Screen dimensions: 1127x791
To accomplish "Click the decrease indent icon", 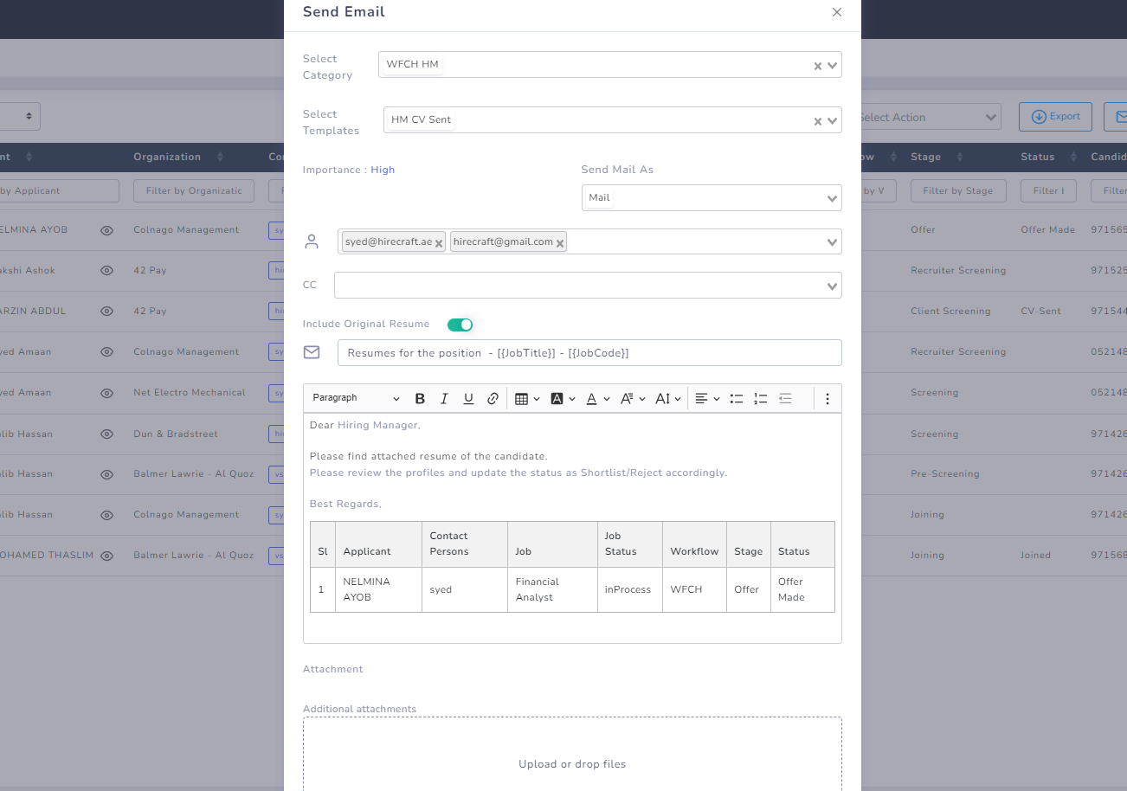I will (x=785, y=398).
